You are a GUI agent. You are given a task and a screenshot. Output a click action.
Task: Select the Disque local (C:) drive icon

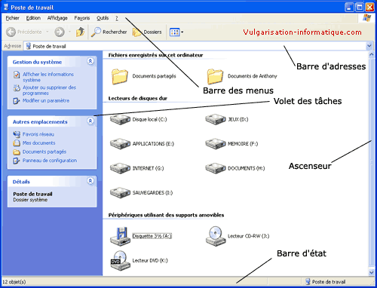(x=120, y=119)
